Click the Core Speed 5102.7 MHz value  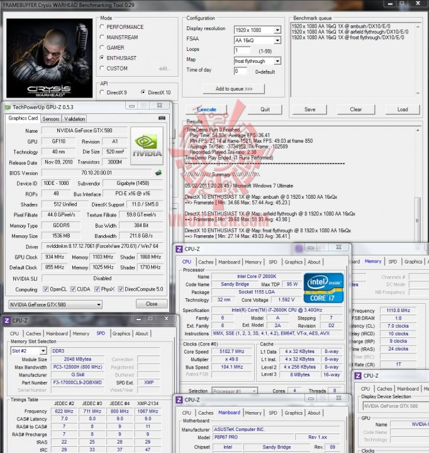coord(231,351)
